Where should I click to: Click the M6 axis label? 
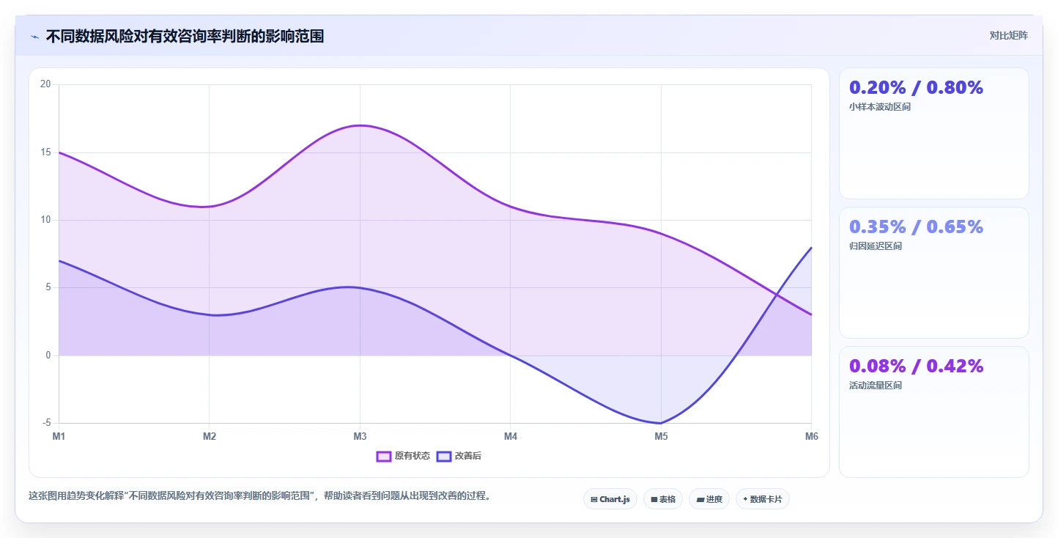coord(811,437)
